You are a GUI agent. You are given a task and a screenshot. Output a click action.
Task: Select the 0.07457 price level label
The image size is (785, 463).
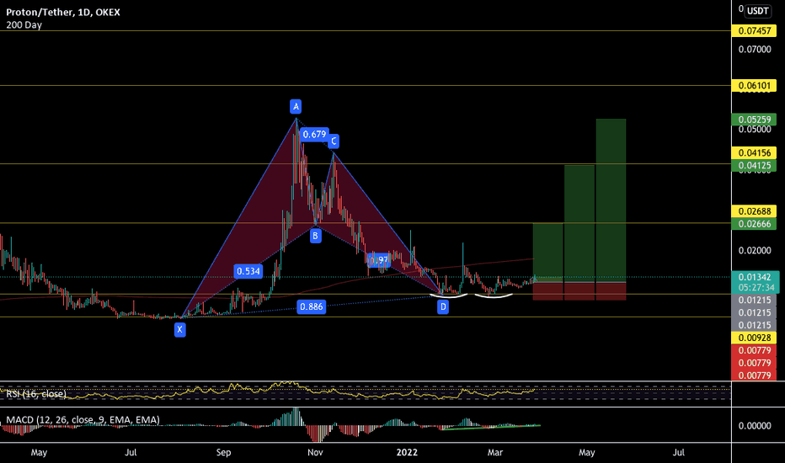(755, 31)
